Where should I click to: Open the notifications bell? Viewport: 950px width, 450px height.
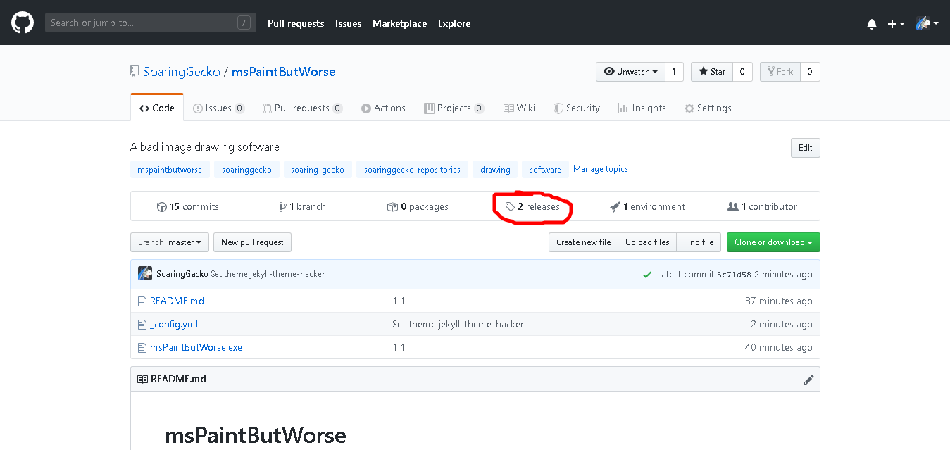[872, 24]
